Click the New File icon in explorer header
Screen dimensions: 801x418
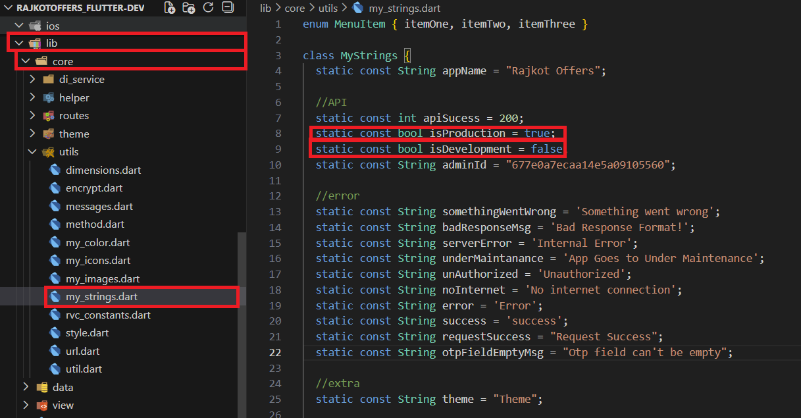pyautogui.click(x=170, y=8)
